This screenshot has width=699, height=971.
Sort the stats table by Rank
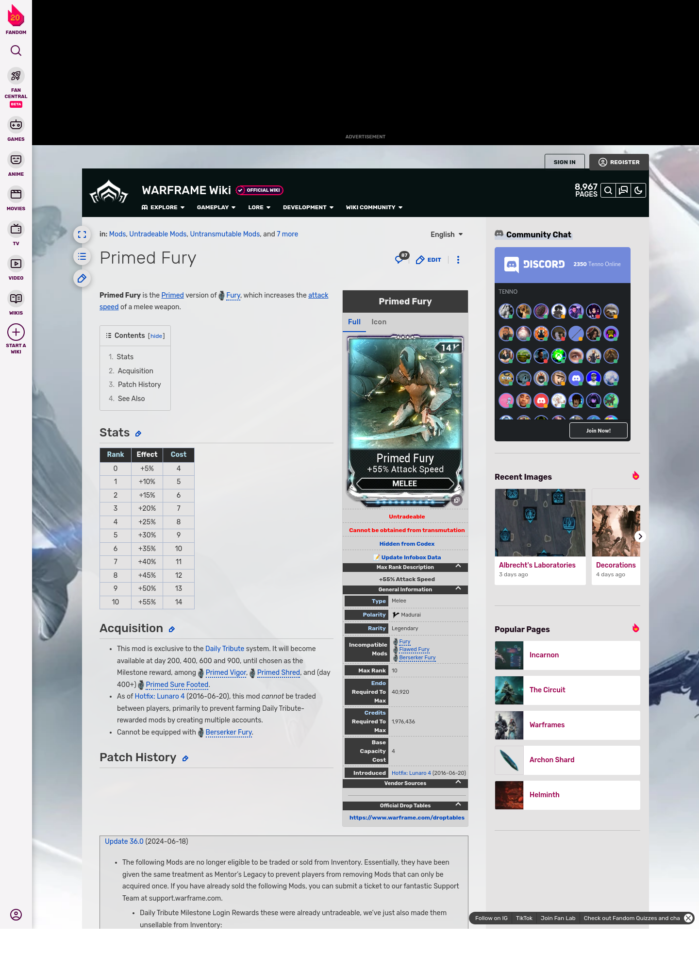(116, 454)
